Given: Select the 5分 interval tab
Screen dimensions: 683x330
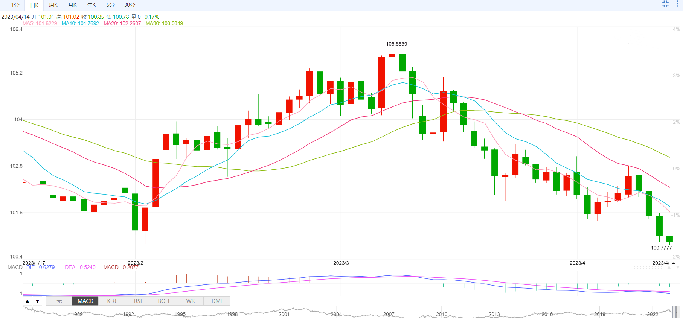Looking at the screenshot, I should click(110, 5).
